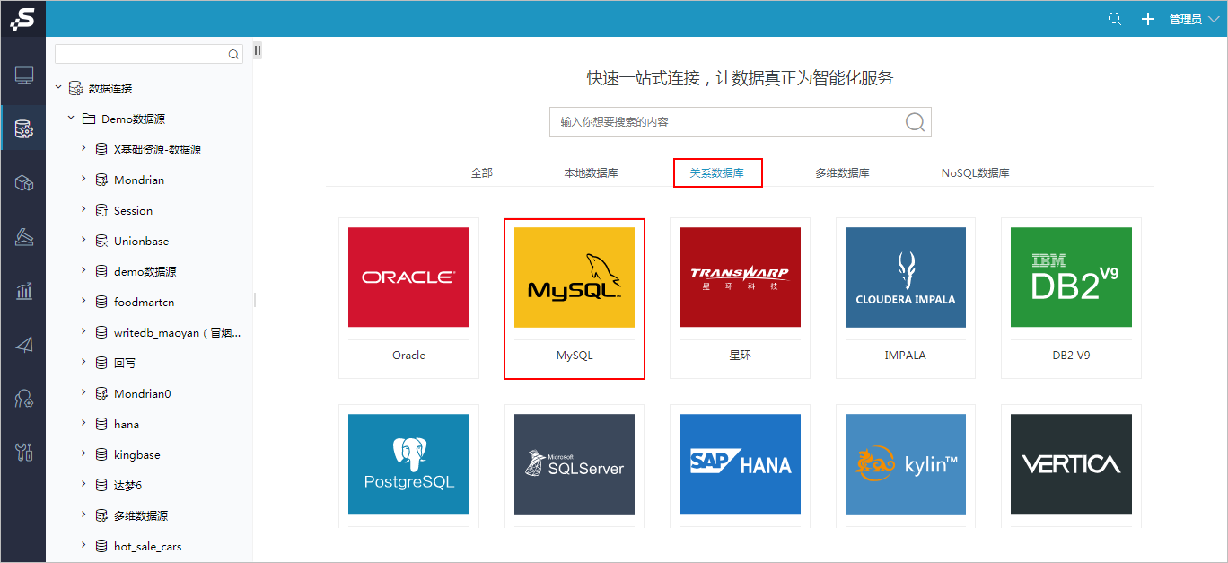Click the plus create icon in the header
Screen dimensions: 1228x563
pyautogui.click(x=1147, y=19)
